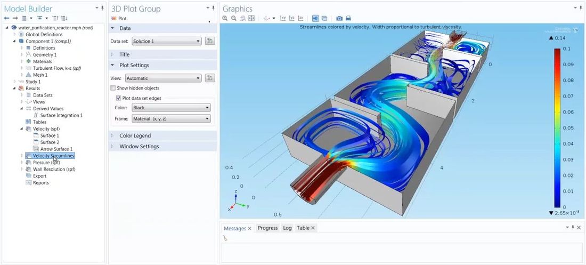The height and width of the screenshot is (265, 586).
Task: Toggle the Transparency button
Action: 324,18
